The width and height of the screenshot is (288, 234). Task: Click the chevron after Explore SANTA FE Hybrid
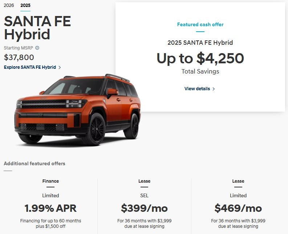point(60,67)
